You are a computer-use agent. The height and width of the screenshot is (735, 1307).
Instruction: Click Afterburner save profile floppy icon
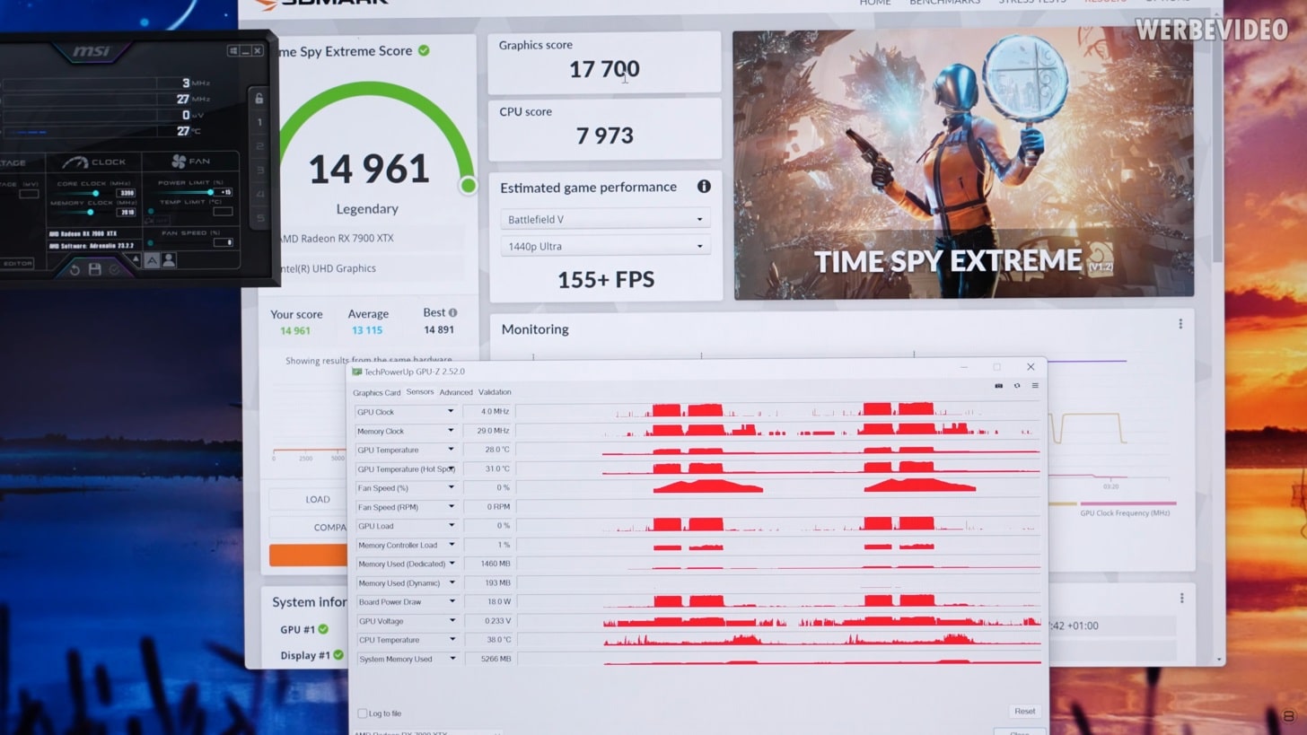pos(94,268)
